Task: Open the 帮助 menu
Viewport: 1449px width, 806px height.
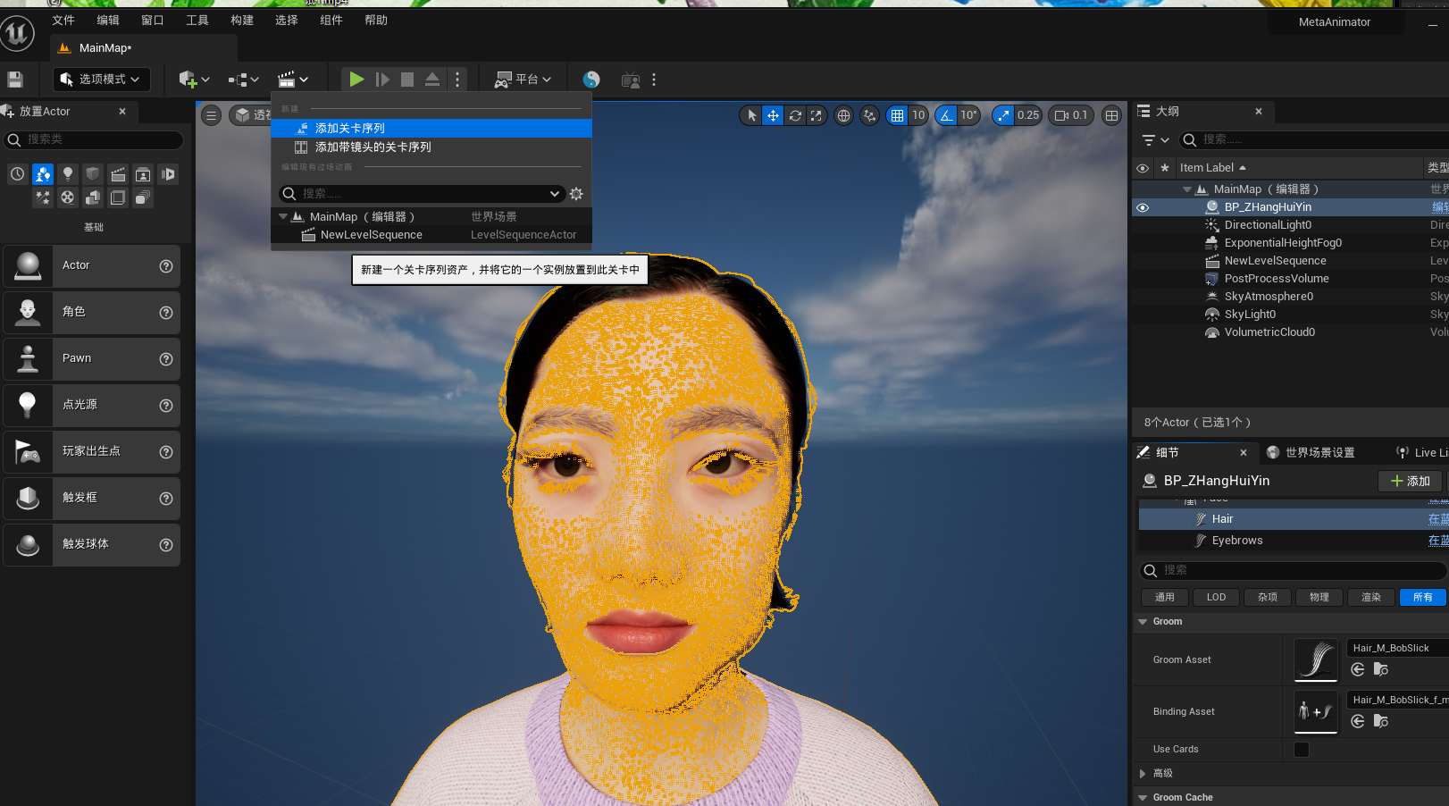Action: pyautogui.click(x=376, y=21)
